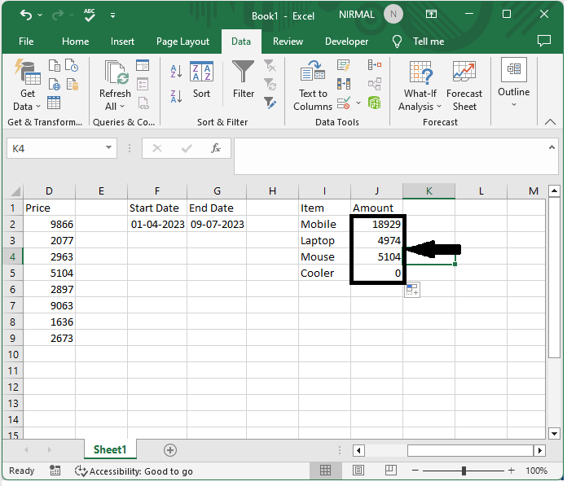567x486 pixels.
Task: Click the Properties icon in Queries group
Action: tap(143, 84)
